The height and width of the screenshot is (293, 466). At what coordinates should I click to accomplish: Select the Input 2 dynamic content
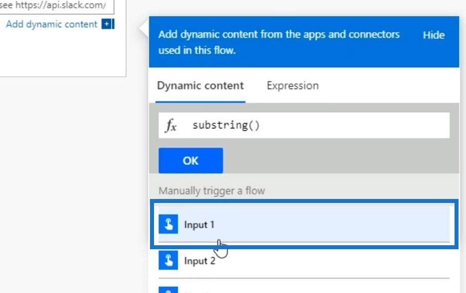304,260
